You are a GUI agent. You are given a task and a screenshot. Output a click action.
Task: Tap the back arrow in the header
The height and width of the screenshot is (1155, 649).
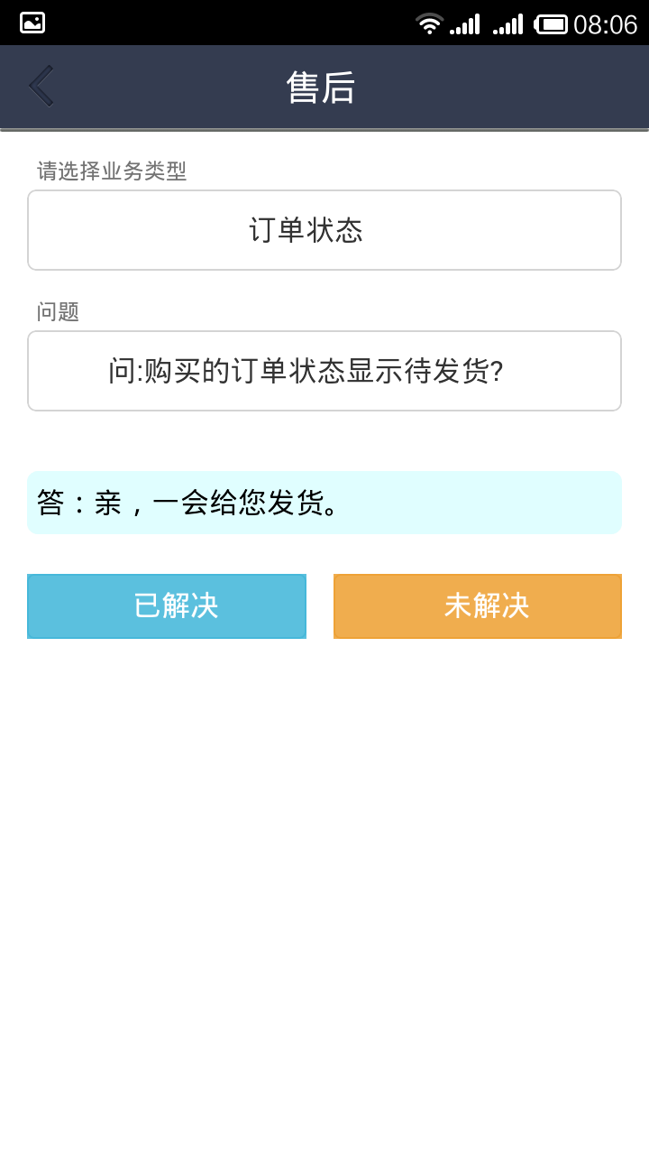coord(41,87)
